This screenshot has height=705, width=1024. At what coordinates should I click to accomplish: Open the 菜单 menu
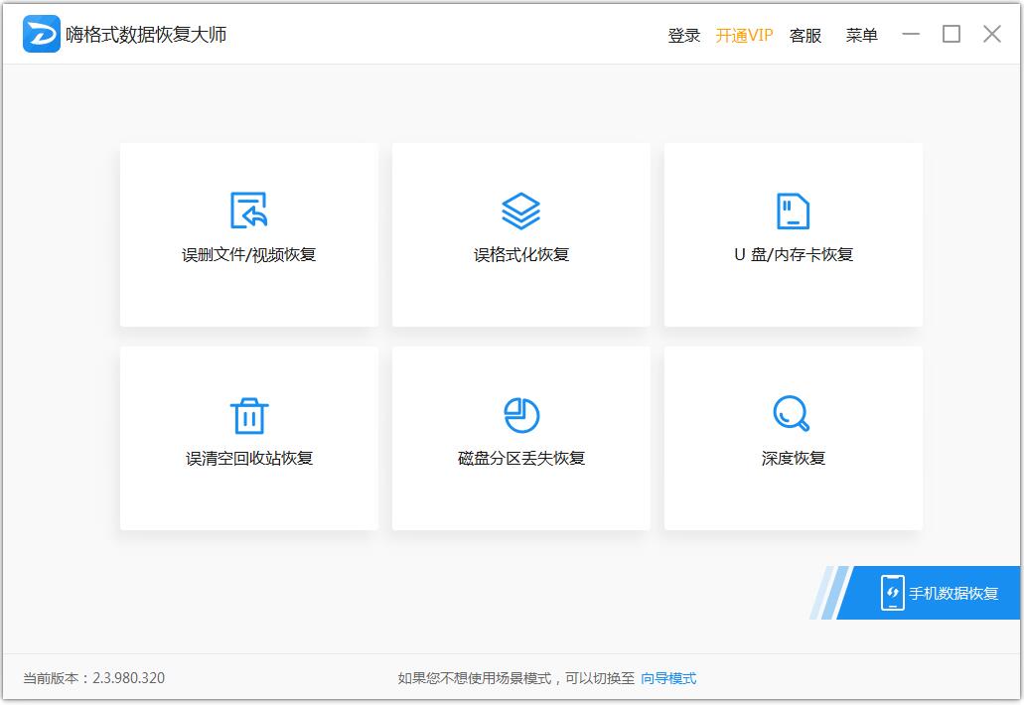point(861,35)
